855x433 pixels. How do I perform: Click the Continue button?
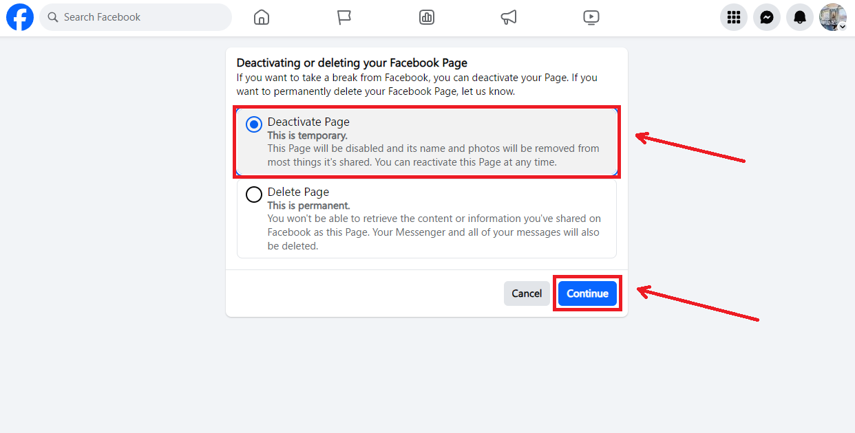(x=587, y=293)
